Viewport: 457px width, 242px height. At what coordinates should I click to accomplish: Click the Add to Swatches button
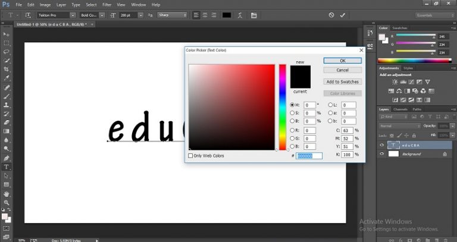pos(343,82)
